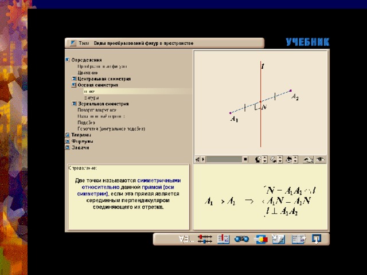This screenshot has height=275, width=367.
Task: Click the blue spheres model icon
Action: tap(241, 239)
